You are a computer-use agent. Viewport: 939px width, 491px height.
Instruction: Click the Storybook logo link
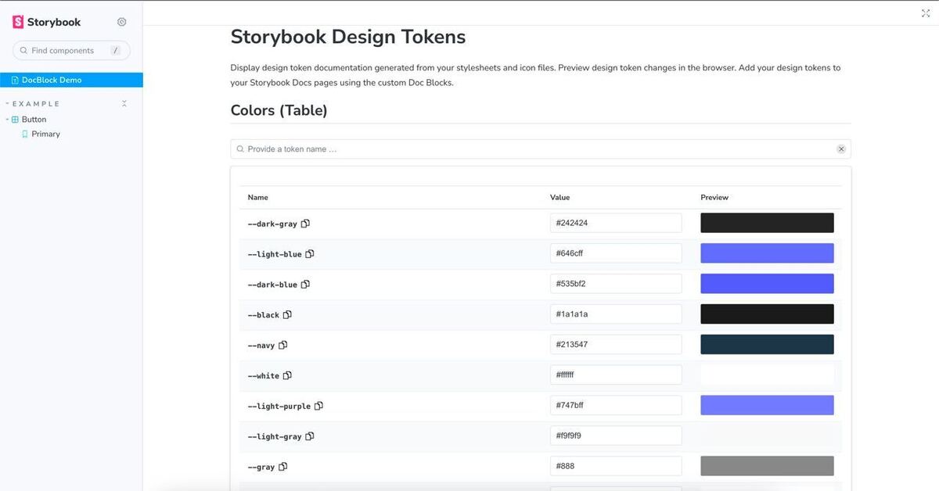click(47, 22)
